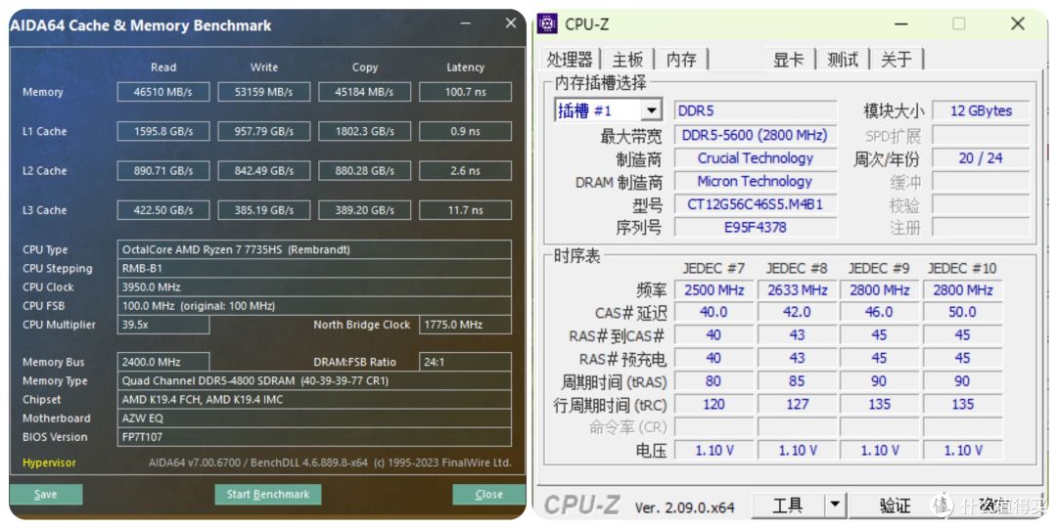Click the CPU-Z app icon in title bar
Viewport: 1057px width, 528px height.
click(547, 23)
